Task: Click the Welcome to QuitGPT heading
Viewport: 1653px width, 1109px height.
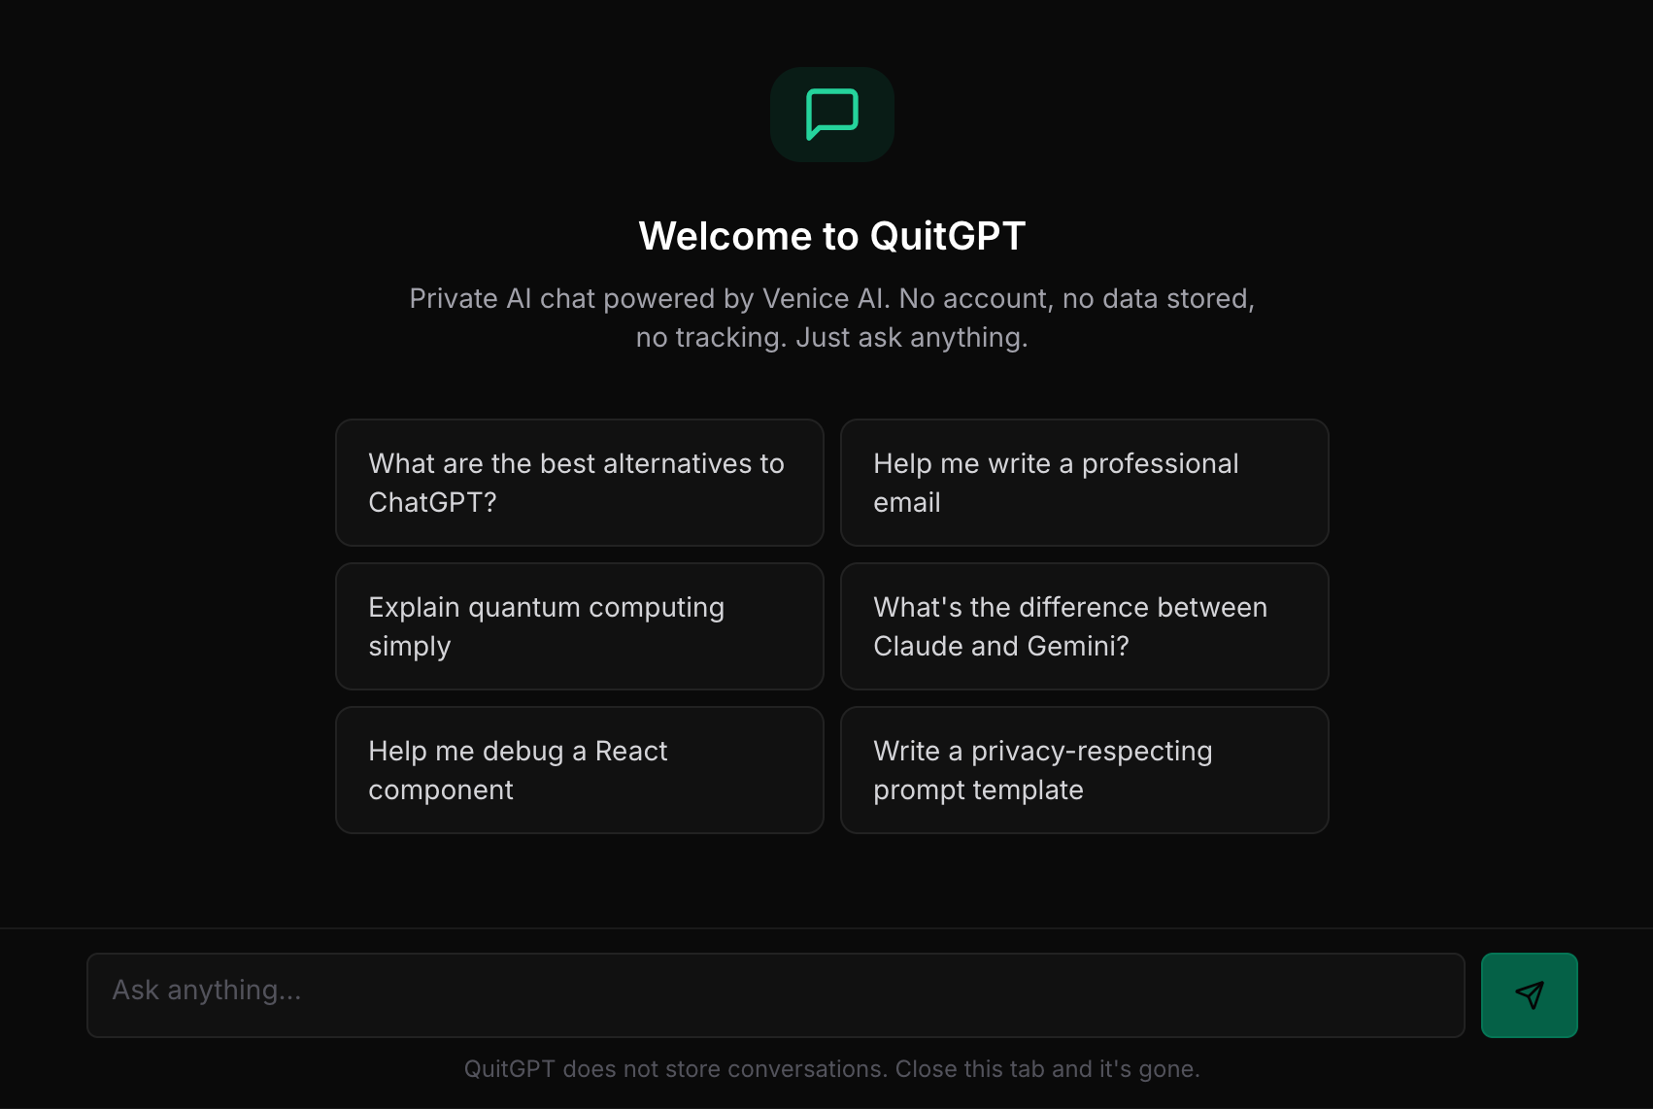Action: (831, 235)
